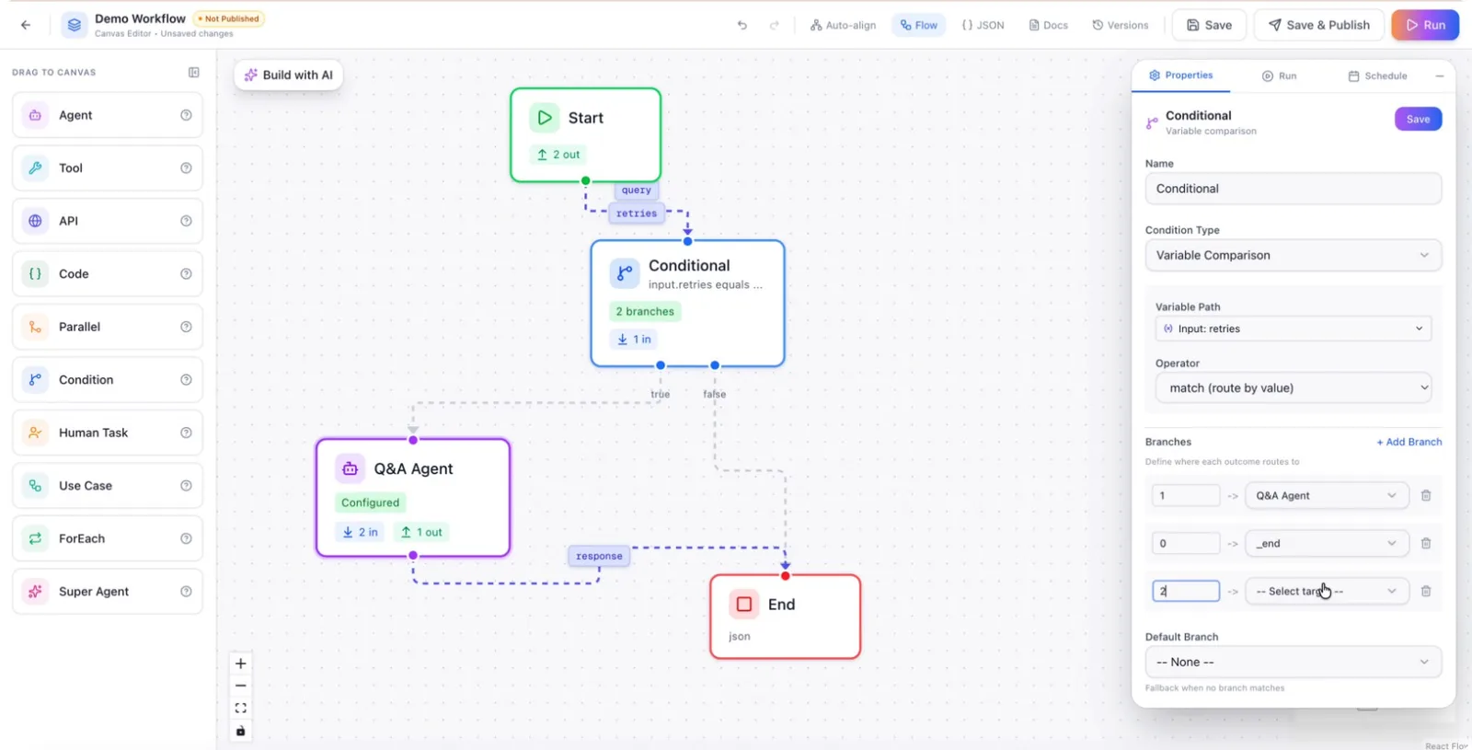
Task: Open help for the Agent node
Action: click(x=186, y=115)
